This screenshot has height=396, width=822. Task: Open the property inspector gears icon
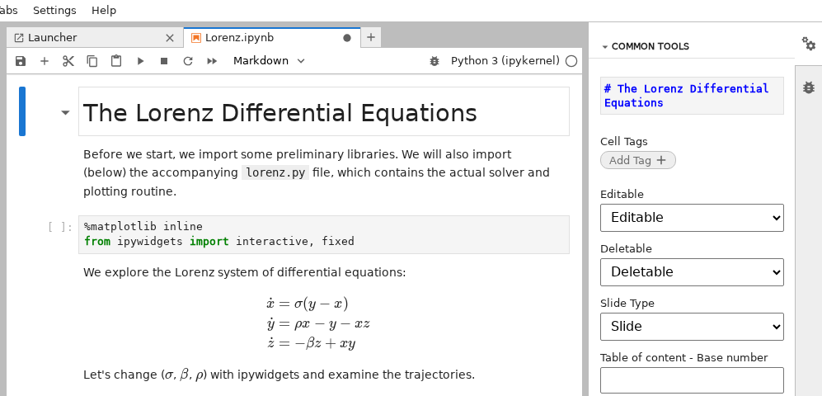click(809, 44)
